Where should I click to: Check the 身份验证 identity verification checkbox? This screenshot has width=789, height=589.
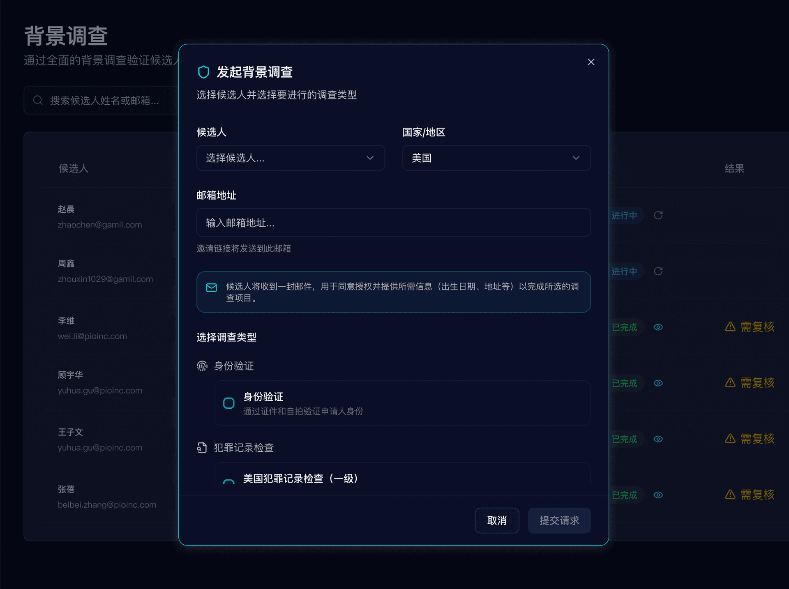click(228, 403)
